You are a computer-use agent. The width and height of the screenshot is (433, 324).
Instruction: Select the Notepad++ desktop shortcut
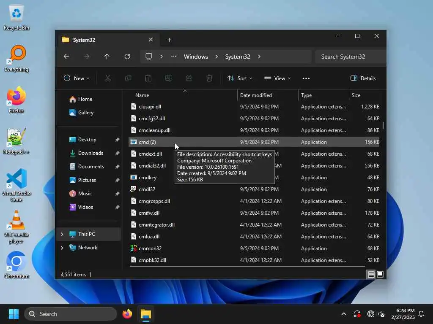coord(16,141)
